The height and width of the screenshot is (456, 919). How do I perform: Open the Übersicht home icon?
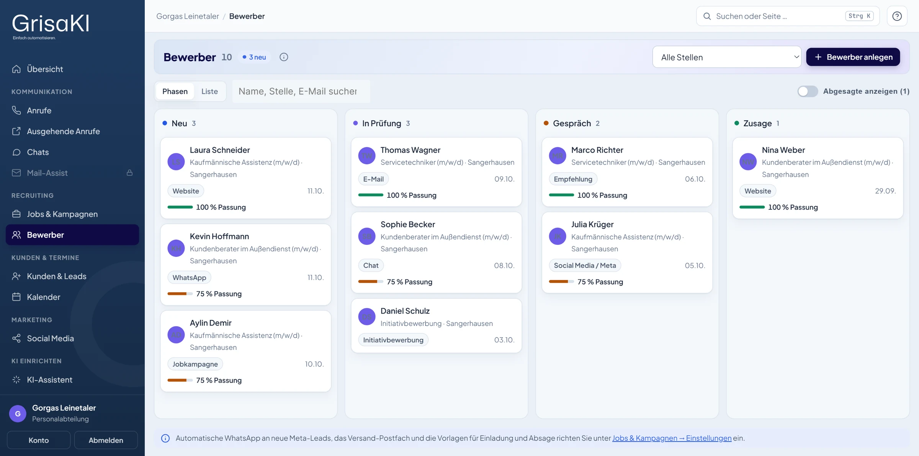16,69
